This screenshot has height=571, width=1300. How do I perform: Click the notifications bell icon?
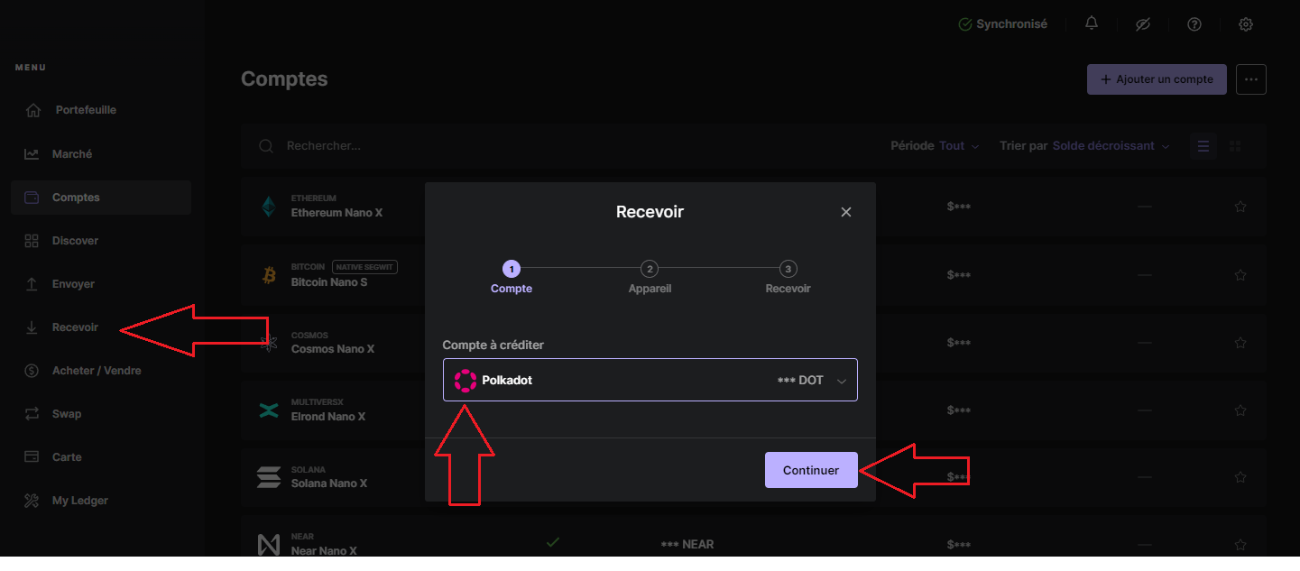[1092, 24]
